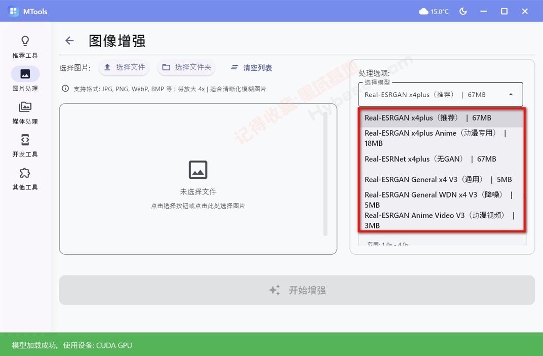Image resolution: width=543 pixels, height=356 pixels.
Task: Select the 图片处理 sidebar icon
Action: 25,78
